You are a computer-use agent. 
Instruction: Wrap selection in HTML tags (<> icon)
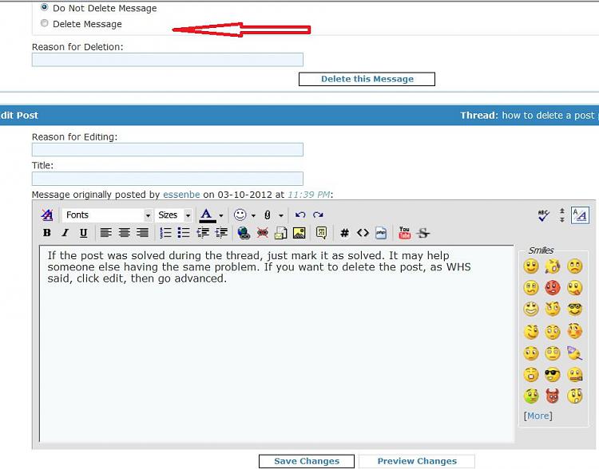[x=363, y=233]
